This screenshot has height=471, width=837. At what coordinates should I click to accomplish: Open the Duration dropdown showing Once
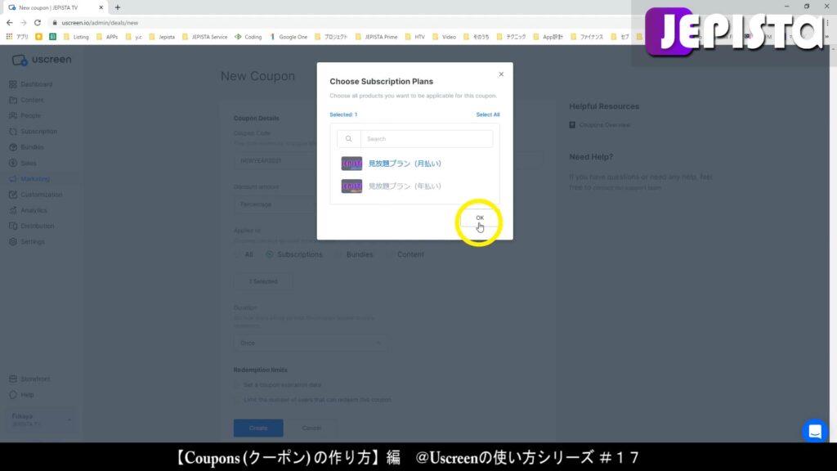pos(310,343)
